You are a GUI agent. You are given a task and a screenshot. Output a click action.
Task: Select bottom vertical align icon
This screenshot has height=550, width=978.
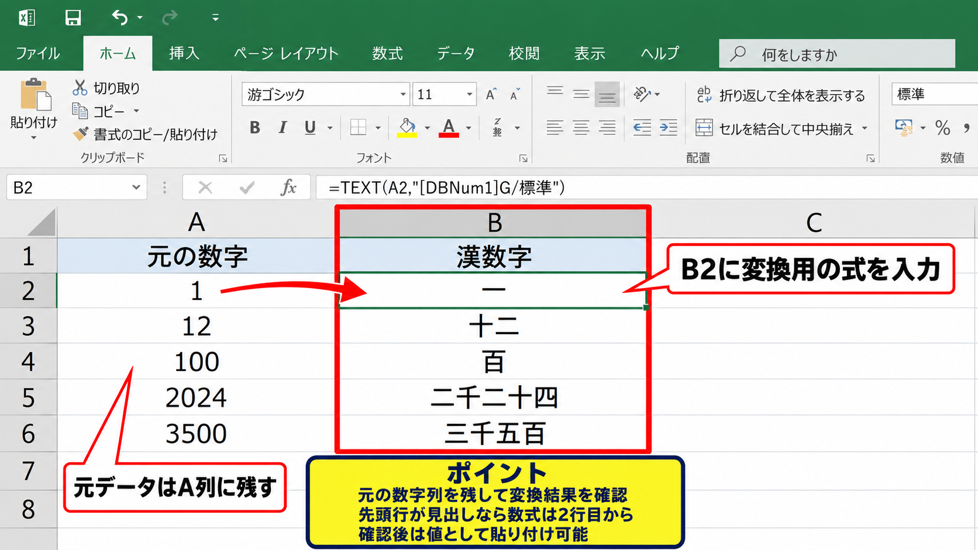pyautogui.click(x=607, y=94)
